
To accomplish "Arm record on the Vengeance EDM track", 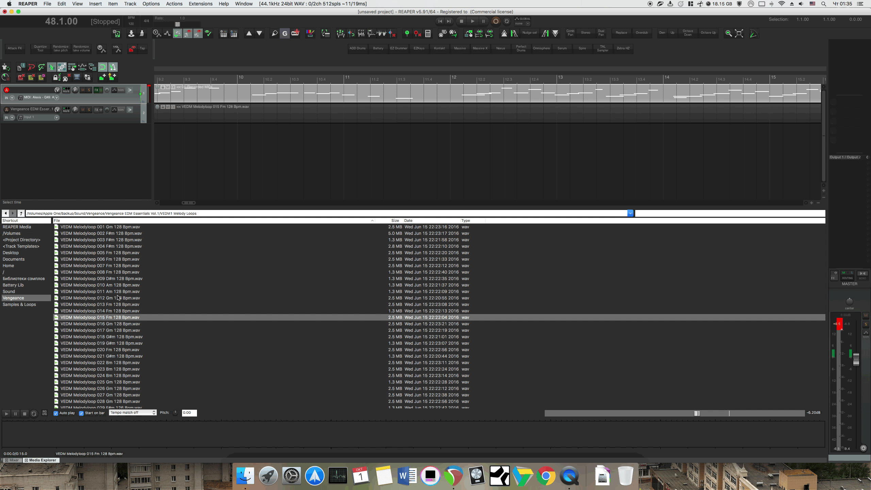I will coord(6,110).
